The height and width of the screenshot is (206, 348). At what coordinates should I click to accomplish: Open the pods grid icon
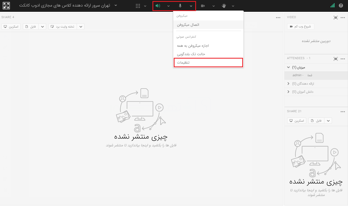tap(138, 6)
